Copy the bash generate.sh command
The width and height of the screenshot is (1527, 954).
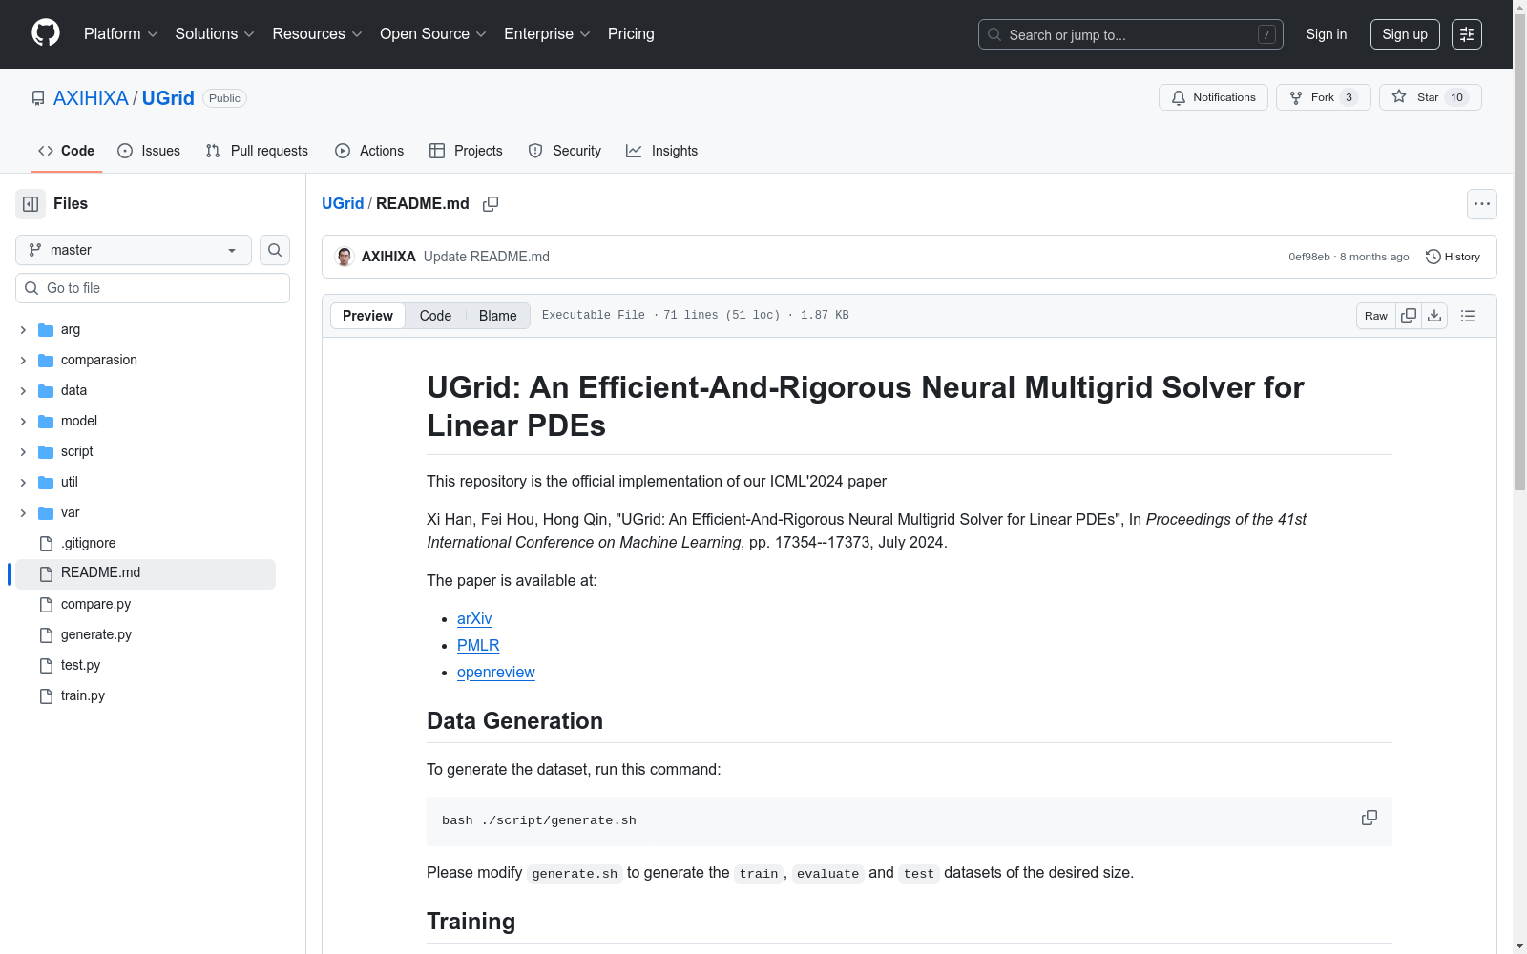point(1369,819)
